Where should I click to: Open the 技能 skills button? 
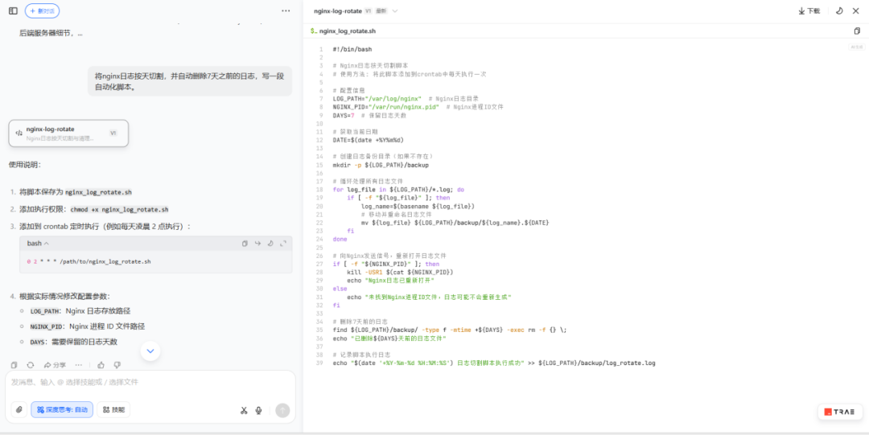click(x=113, y=410)
